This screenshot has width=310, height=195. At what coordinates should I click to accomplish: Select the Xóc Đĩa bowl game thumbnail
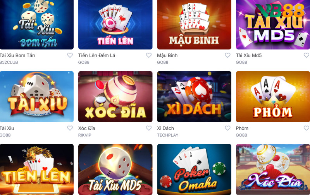(x=115, y=97)
